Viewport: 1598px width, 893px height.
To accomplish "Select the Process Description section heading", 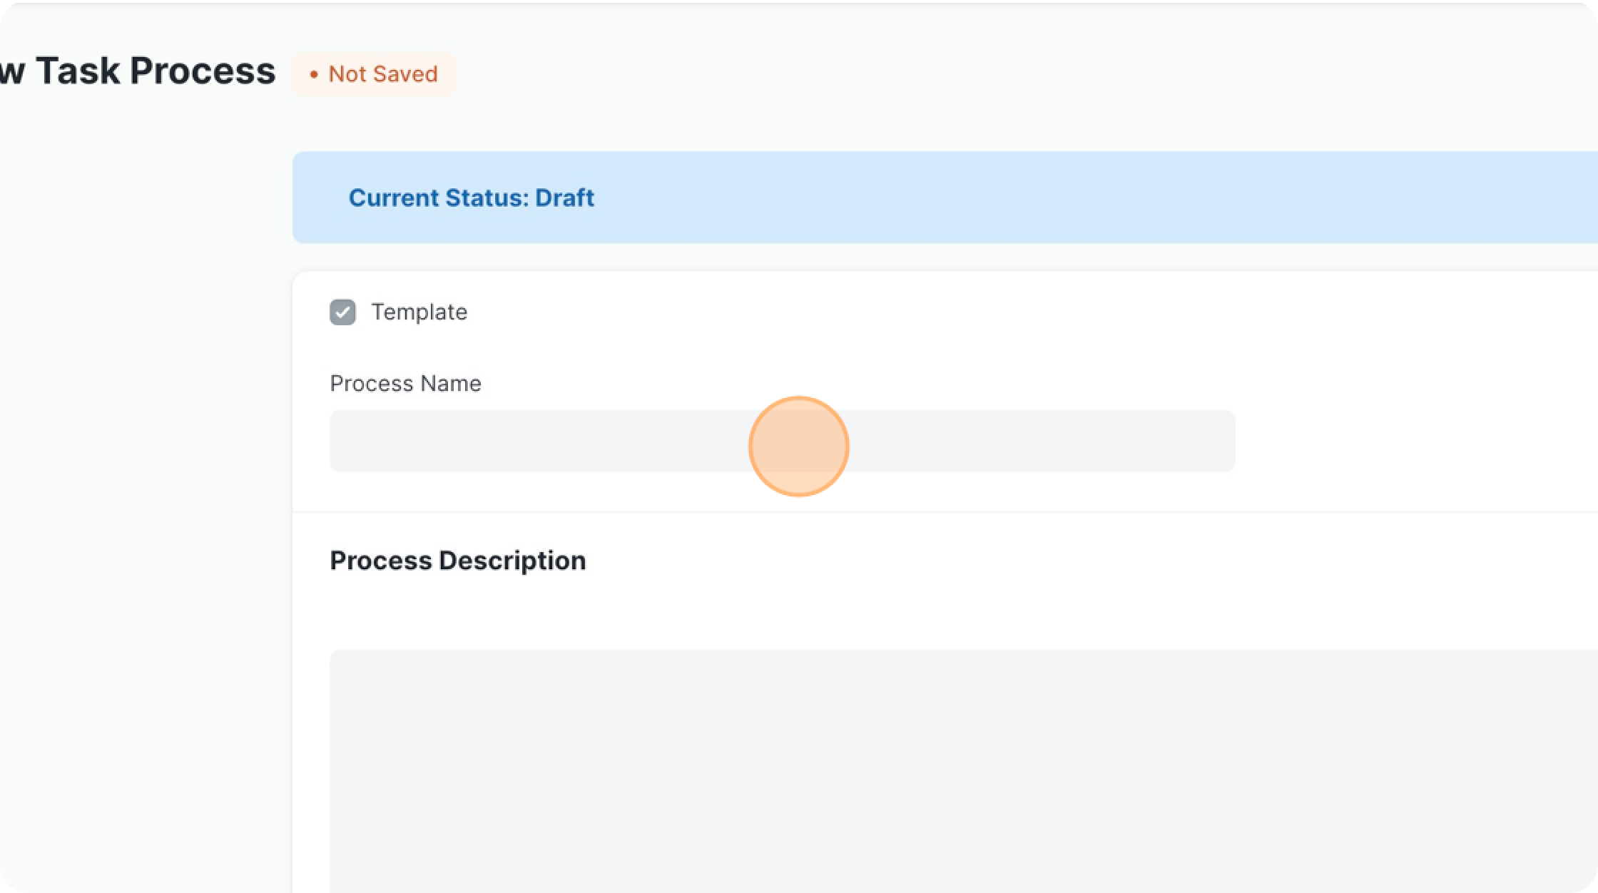I will tap(457, 561).
